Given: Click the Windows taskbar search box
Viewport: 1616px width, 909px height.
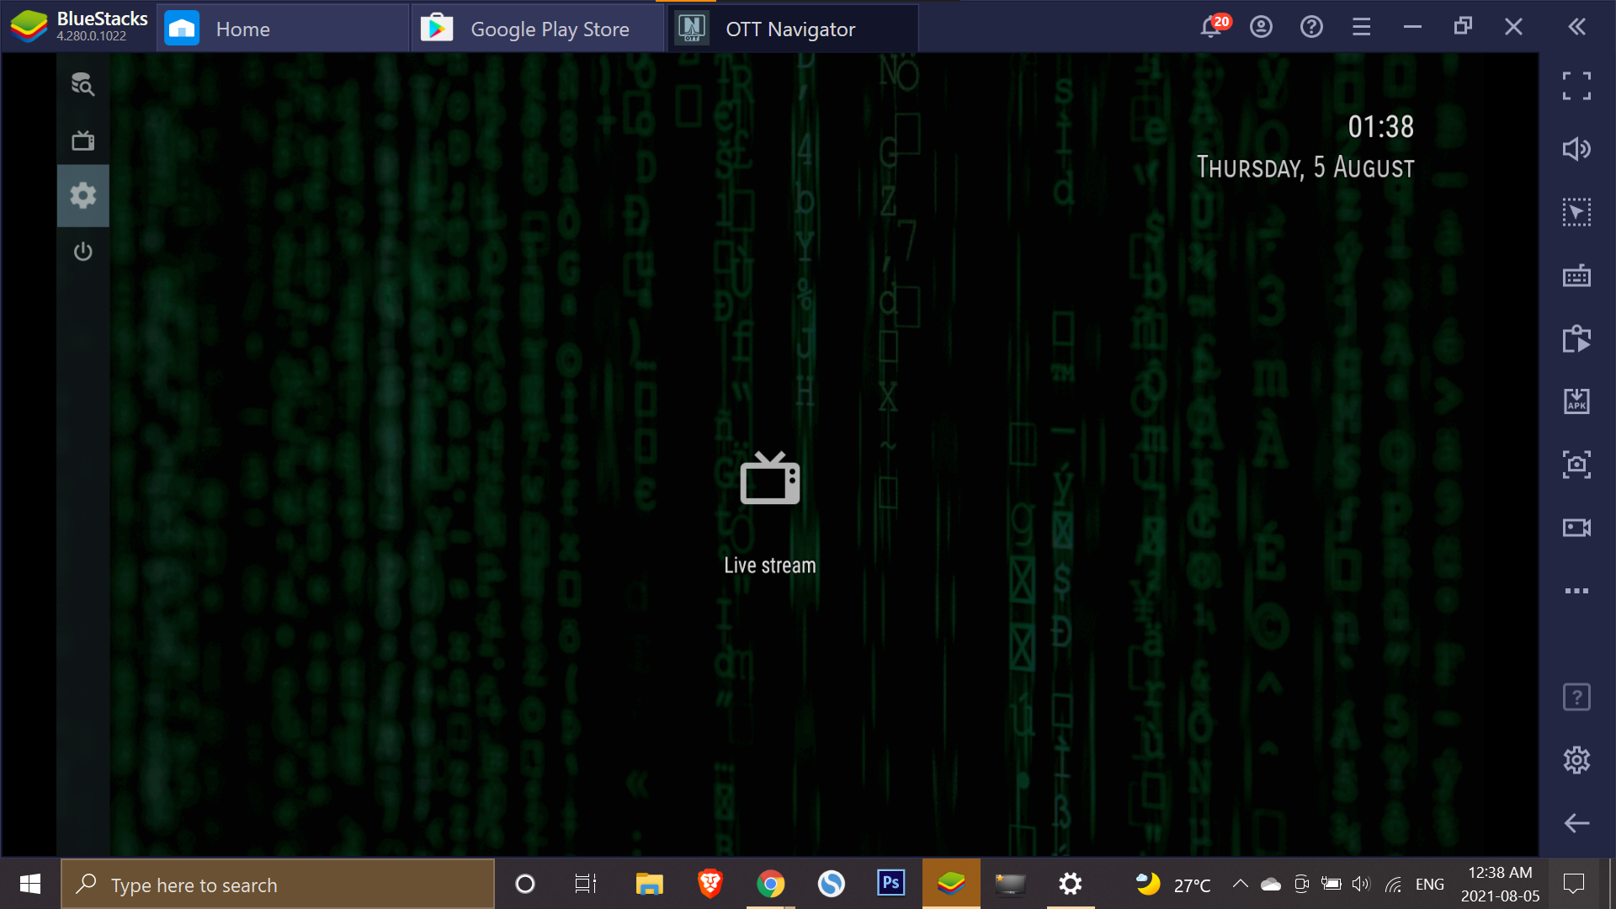Looking at the screenshot, I should 278,884.
